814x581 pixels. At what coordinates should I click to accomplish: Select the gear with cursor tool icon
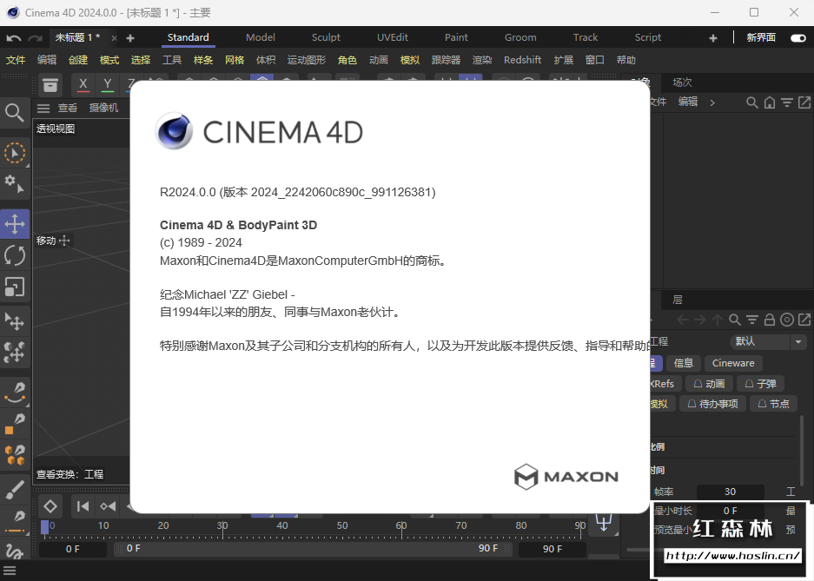coord(15,184)
